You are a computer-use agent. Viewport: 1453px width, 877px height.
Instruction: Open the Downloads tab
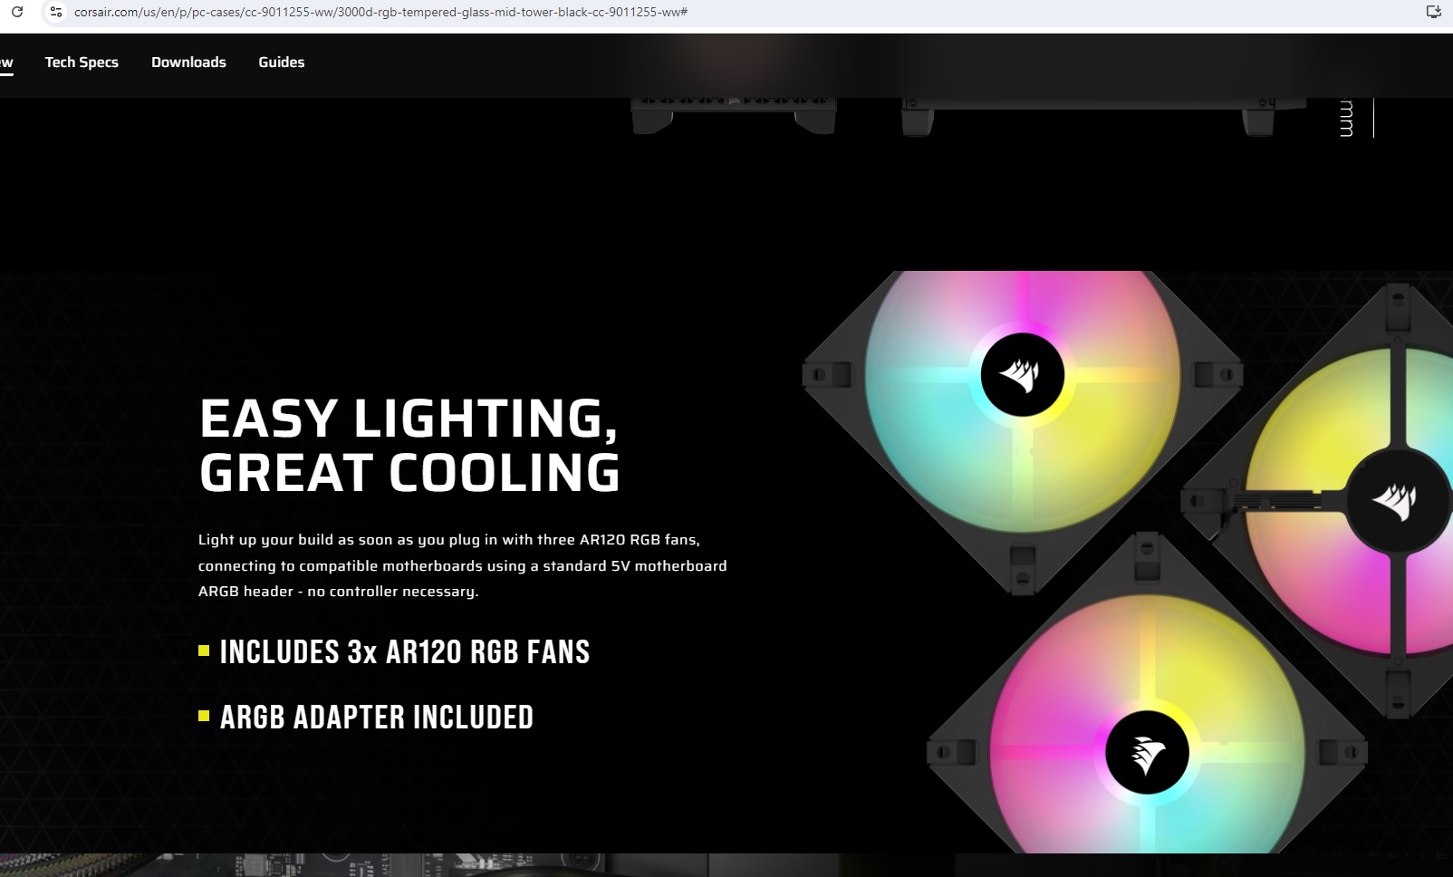tap(188, 62)
